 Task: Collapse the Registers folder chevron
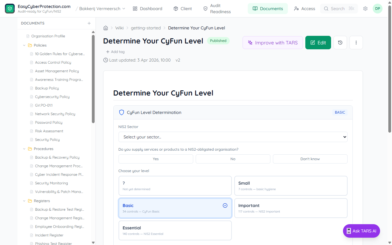[x=24, y=201]
